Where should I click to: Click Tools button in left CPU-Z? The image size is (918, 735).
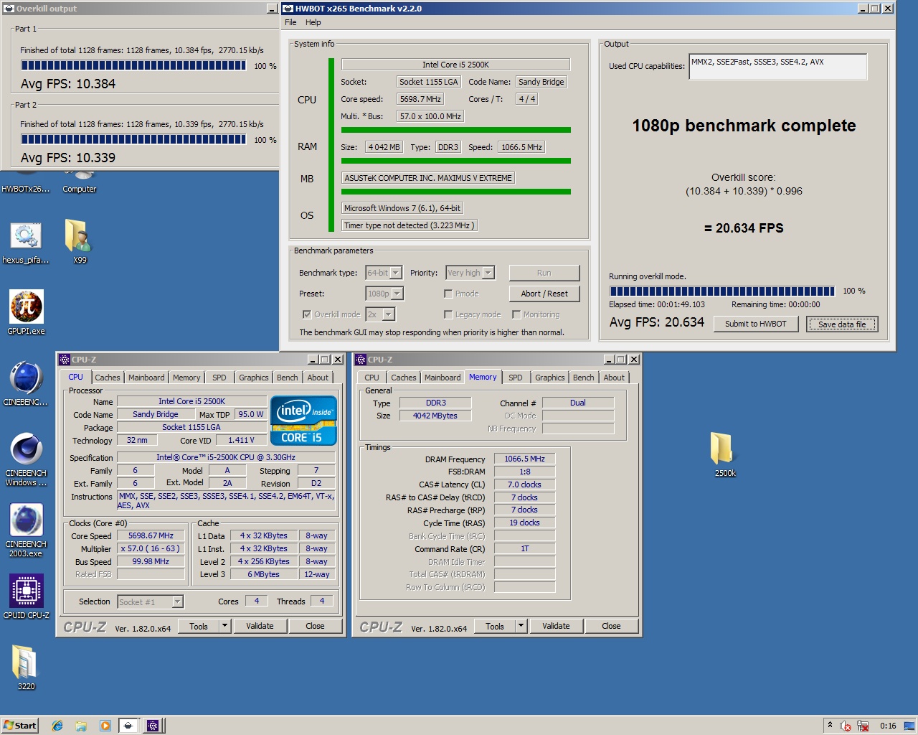pos(199,626)
